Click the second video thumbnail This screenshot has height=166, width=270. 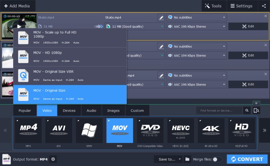point(7,55)
